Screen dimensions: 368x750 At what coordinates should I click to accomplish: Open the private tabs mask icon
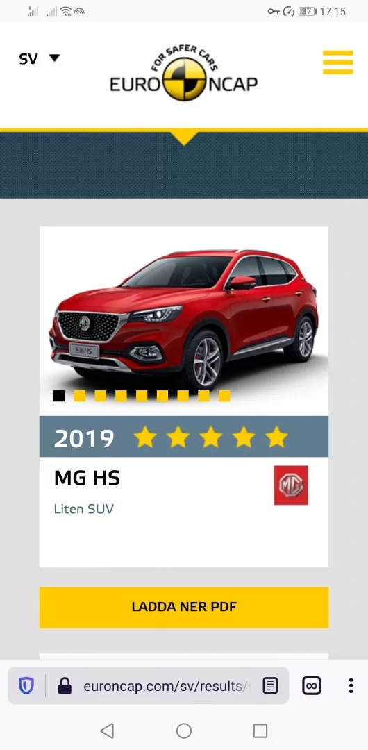click(312, 686)
